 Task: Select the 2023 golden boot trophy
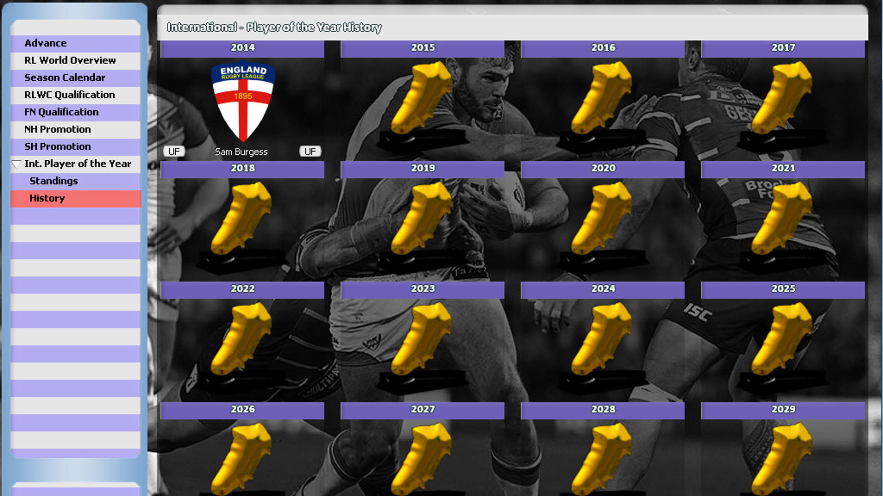click(x=423, y=348)
